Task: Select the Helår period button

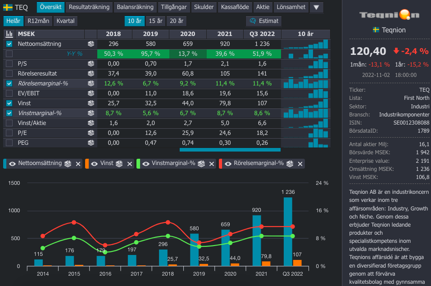Action: tap(13, 21)
